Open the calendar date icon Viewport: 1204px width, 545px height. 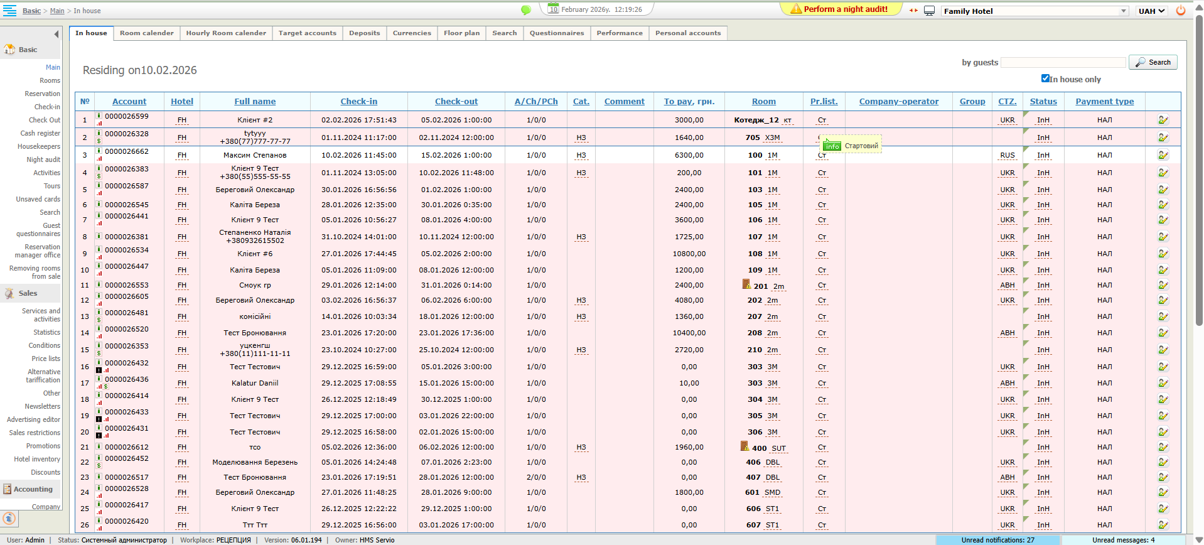[553, 9]
